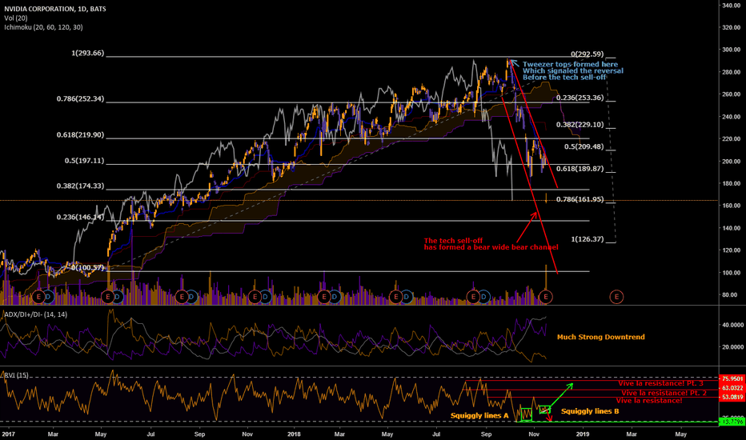Select the 'Vive la resistance!' lowest red label
This screenshot has width=746, height=440.
click(649, 401)
